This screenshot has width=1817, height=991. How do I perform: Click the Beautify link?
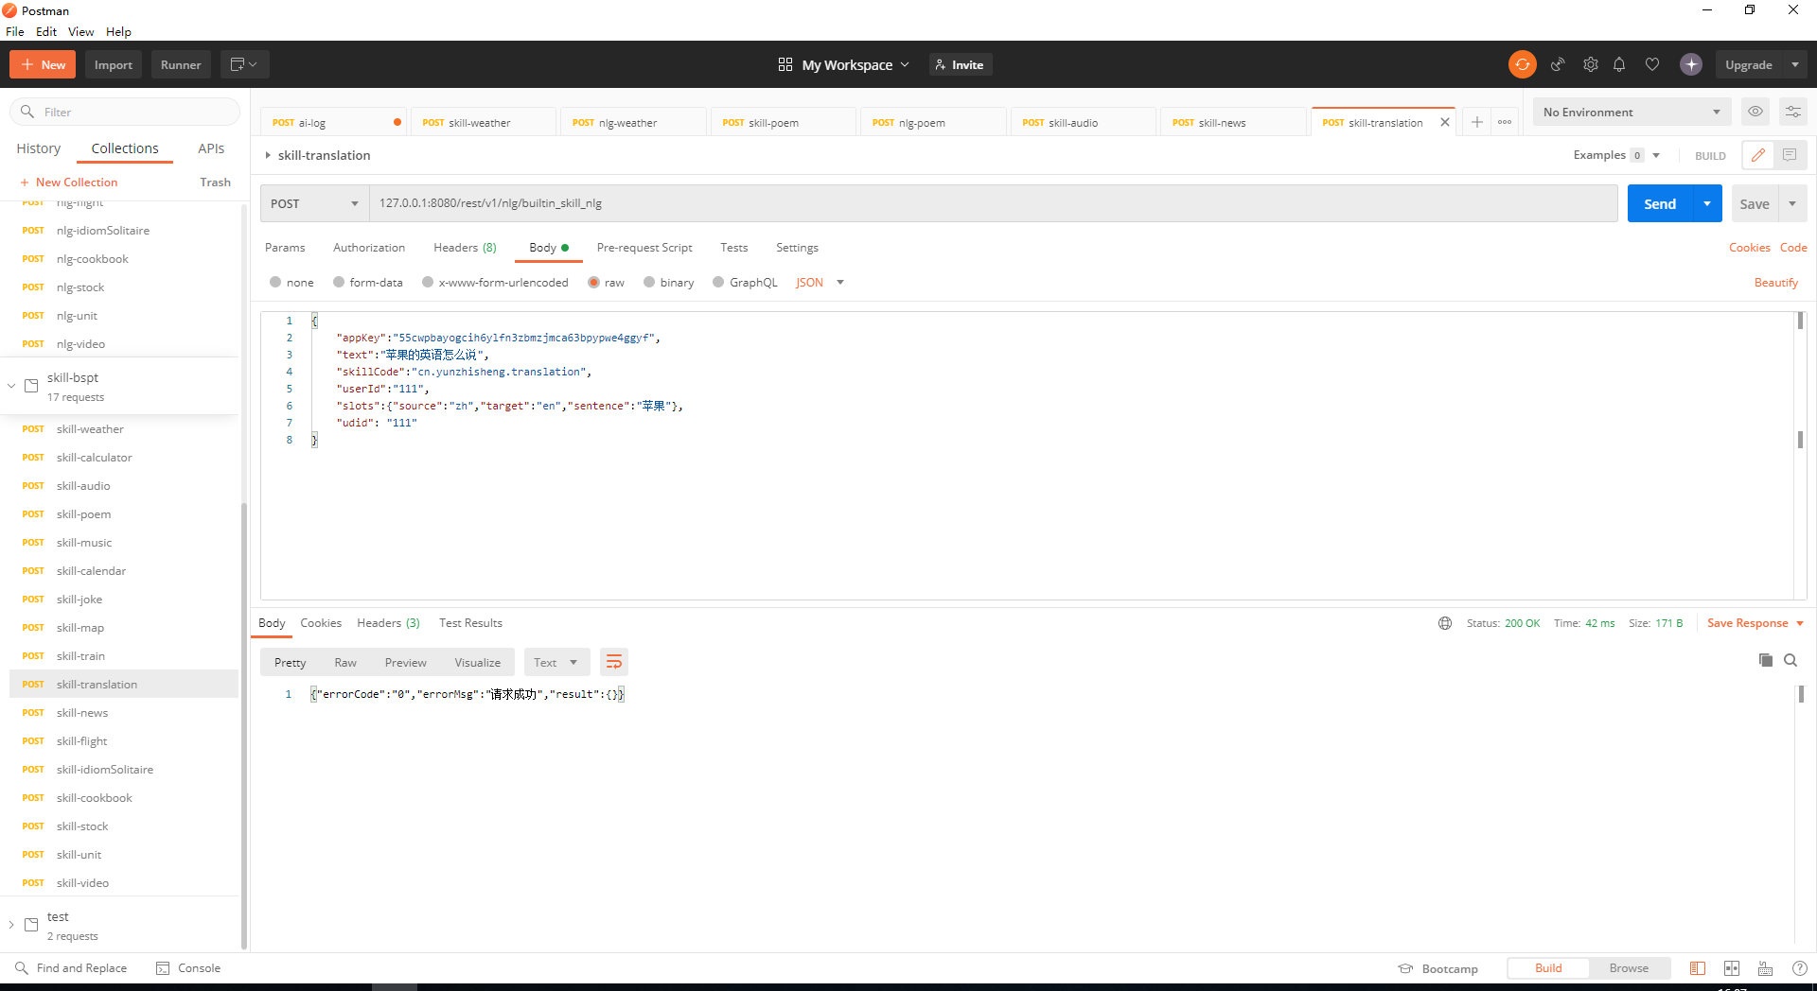pos(1776,283)
